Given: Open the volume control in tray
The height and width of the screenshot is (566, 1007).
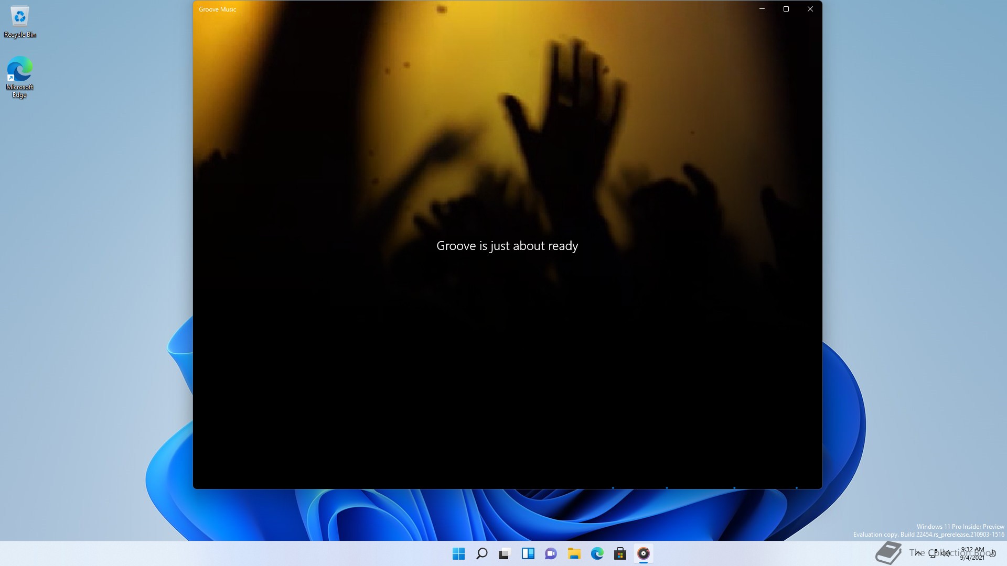Looking at the screenshot, I should pyautogui.click(x=945, y=553).
